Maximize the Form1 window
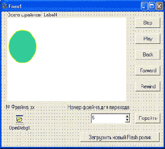165x149 pixels. coord(152,6)
